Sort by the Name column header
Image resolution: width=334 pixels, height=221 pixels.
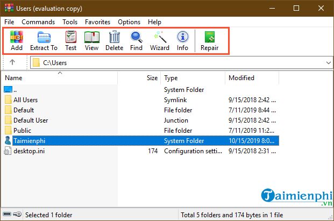pyautogui.click(x=59, y=78)
